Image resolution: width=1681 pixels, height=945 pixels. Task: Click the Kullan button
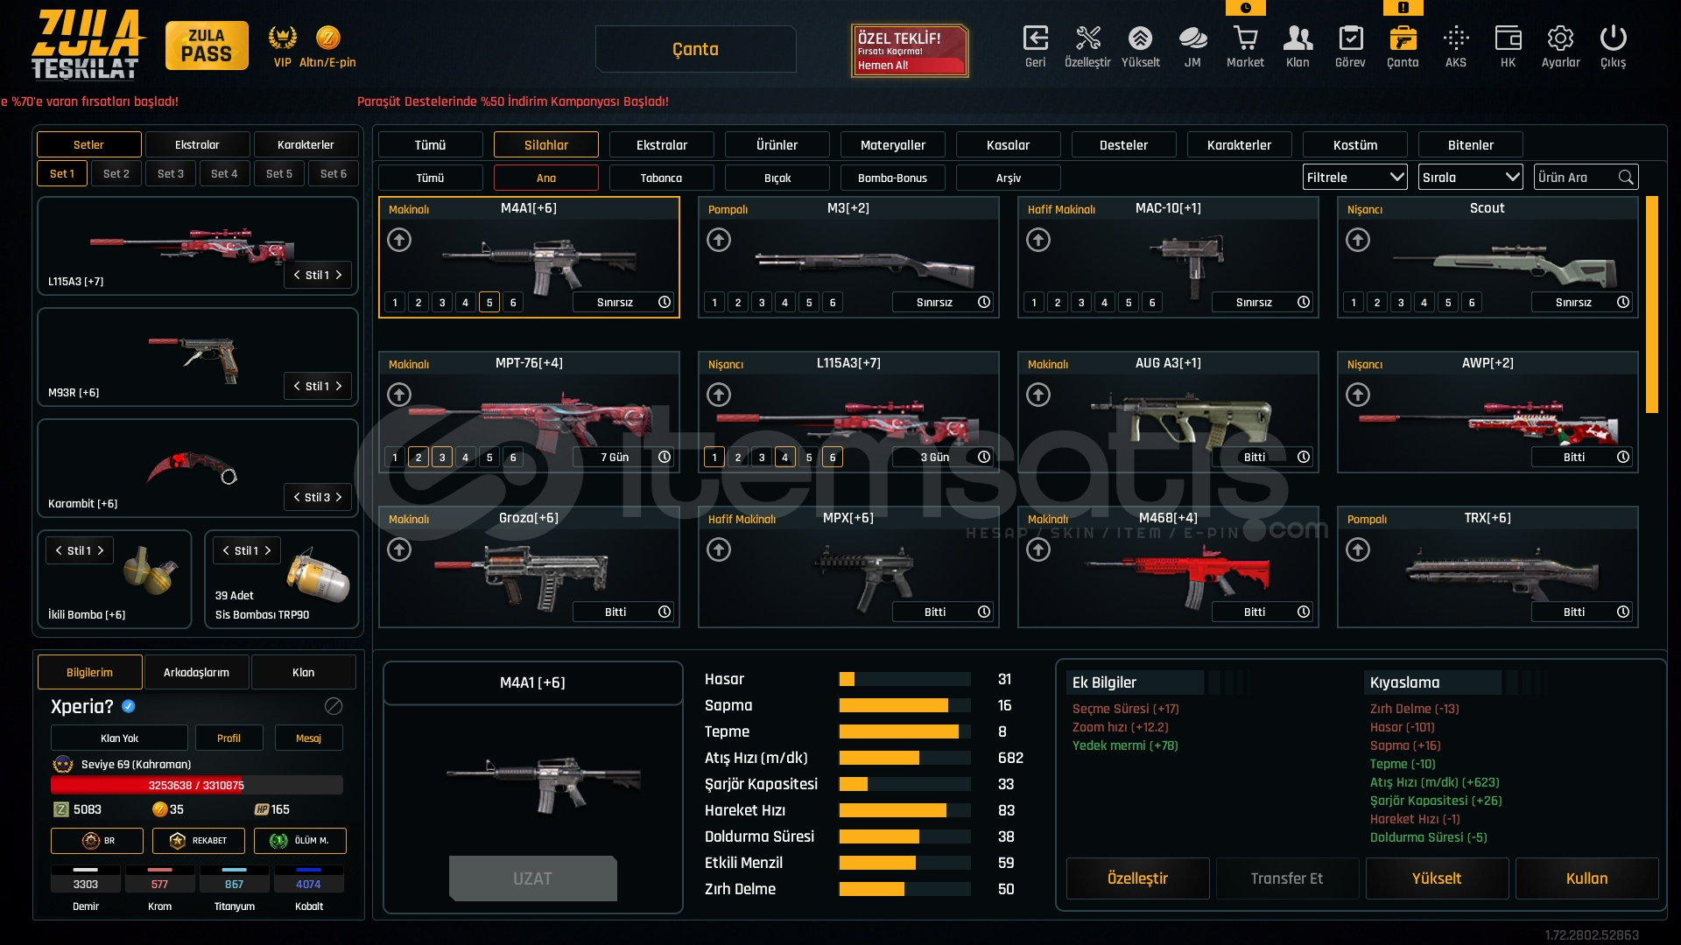pos(1587,878)
